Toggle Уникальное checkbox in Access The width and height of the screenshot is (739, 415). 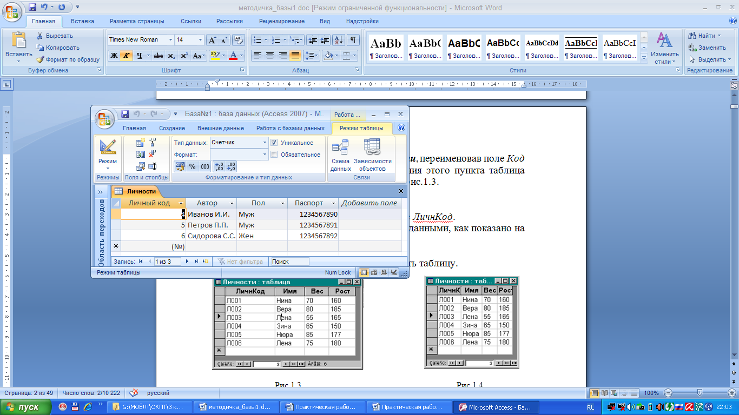coord(274,143)
